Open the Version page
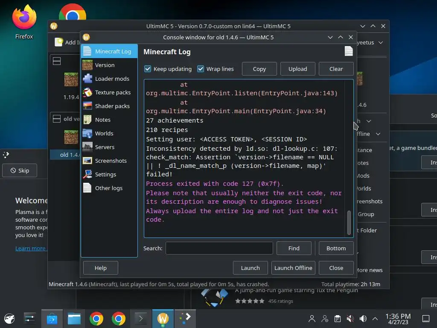The width and height of the screenshot is (437, 328). point(109,65)
